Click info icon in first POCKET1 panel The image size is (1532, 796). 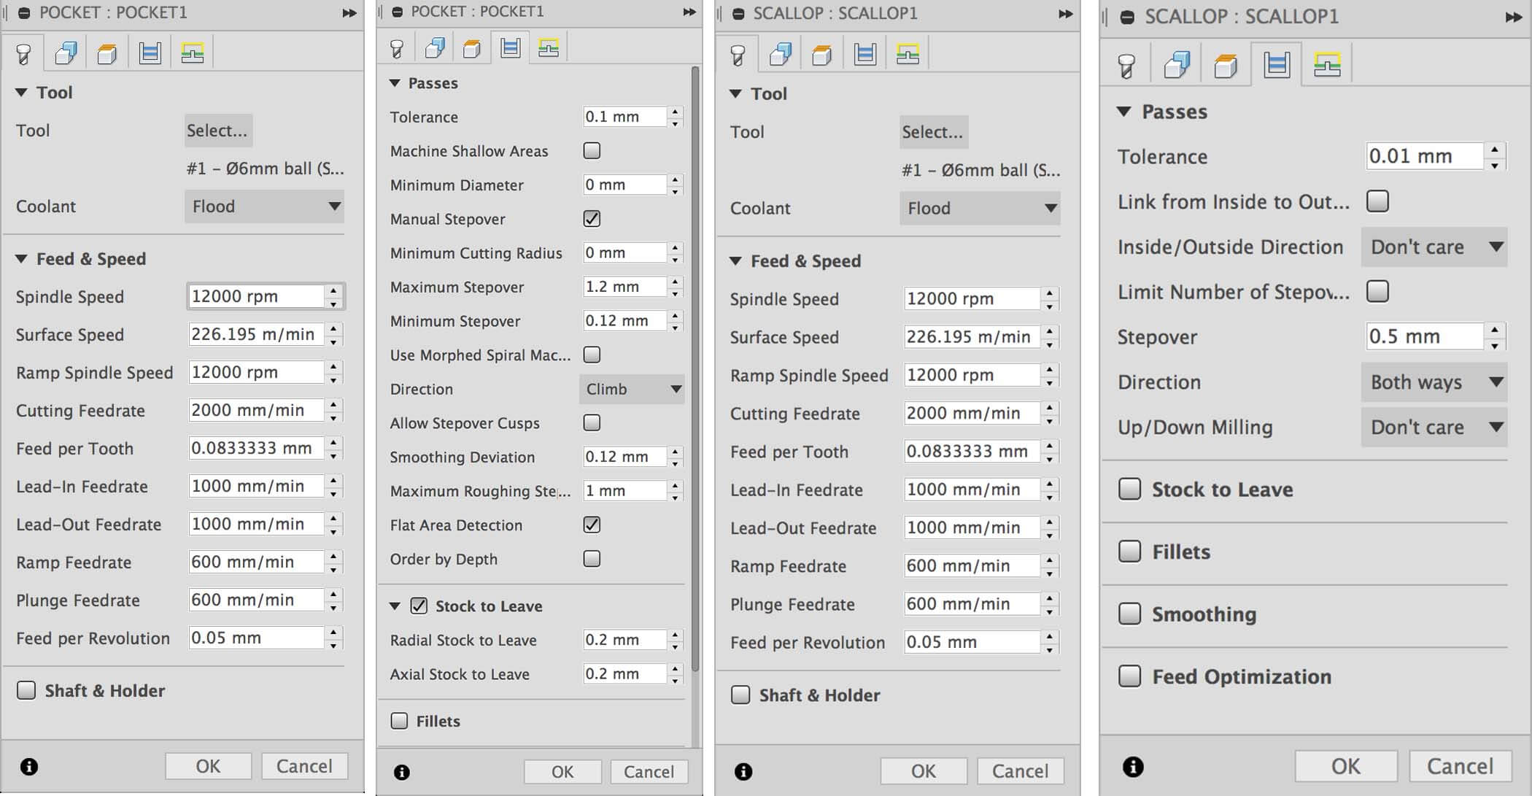pyautogui.click(x=29, y=767)
